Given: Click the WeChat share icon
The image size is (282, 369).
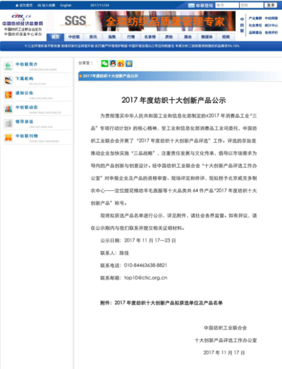Looking at the screenshot, I should [x=105, y=64].
